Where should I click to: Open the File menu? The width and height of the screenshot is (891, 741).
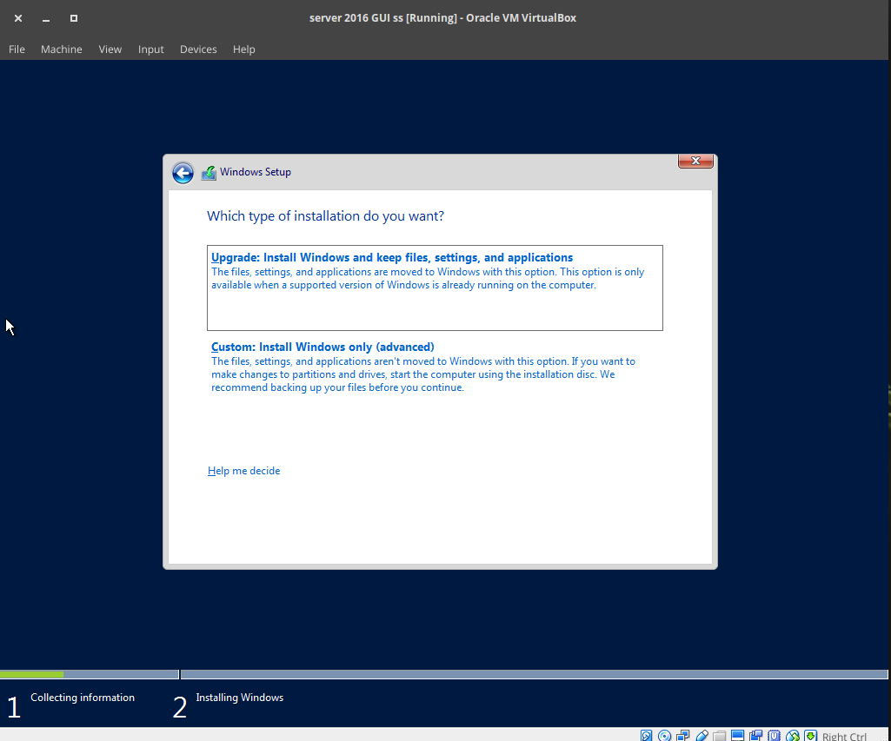pos(17,50)
